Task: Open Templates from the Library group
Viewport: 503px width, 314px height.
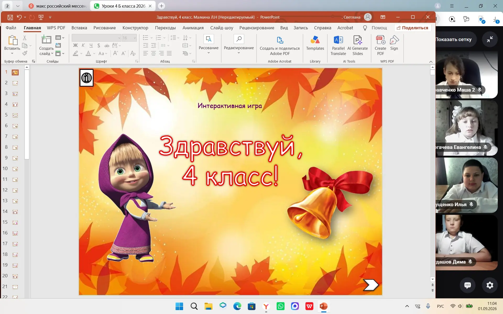Action: pos(315,43)
